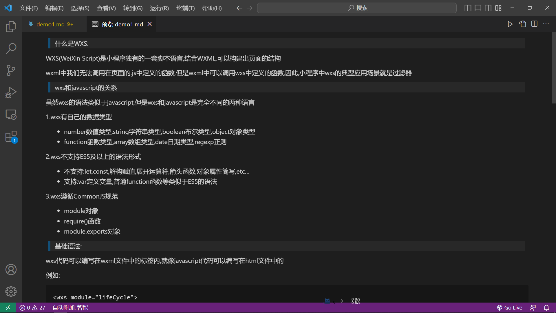Click text 2.wxs不支持ES5及以上的语法形式

[93, 156]
